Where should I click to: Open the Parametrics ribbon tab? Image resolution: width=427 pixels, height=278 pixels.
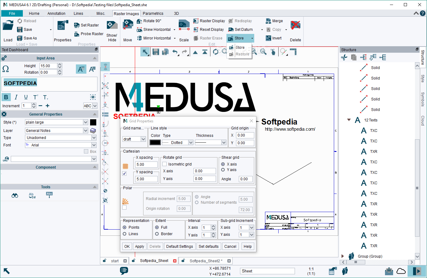[153, 13]
